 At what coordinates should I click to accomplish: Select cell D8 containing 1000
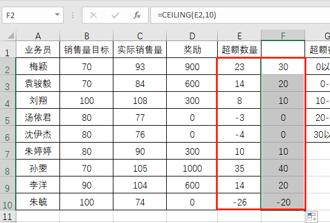coord(192,168)
